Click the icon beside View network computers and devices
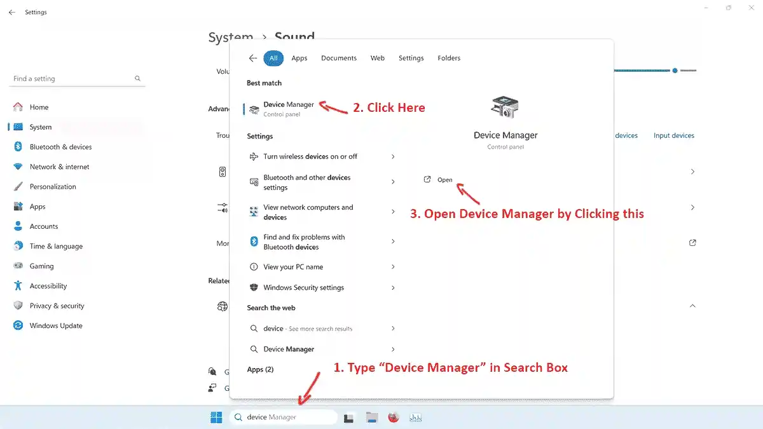Viewport: 763px width, 429px height. tap(254, 212)
